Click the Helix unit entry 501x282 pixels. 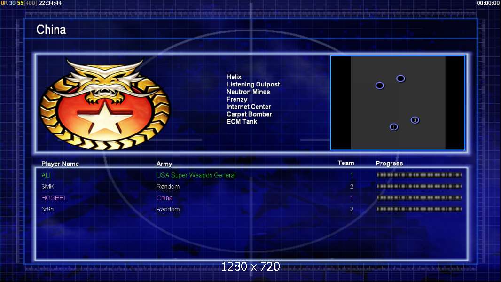coord(234,77)
